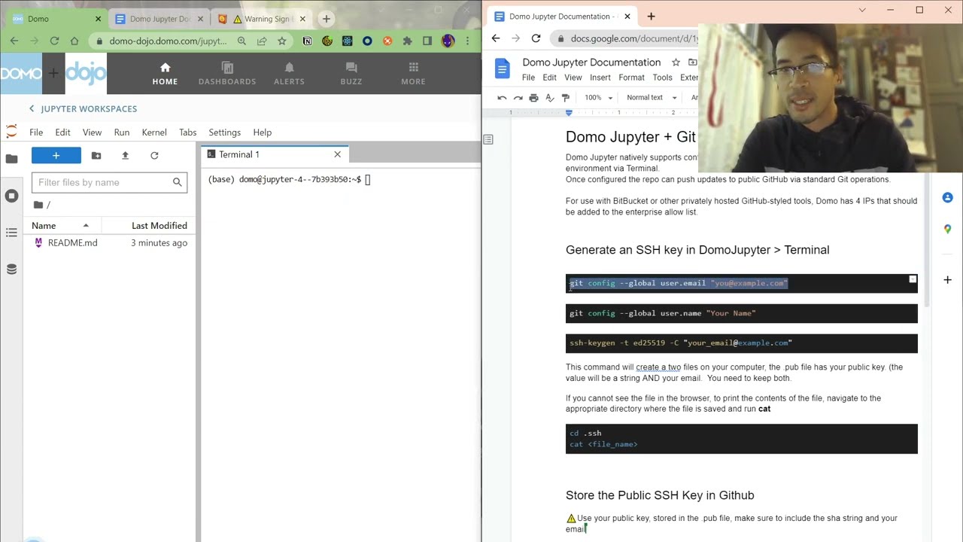963x542 pixels.
Task: Open the 100% zoom dropdown in Docs
Action: point(599,98)
